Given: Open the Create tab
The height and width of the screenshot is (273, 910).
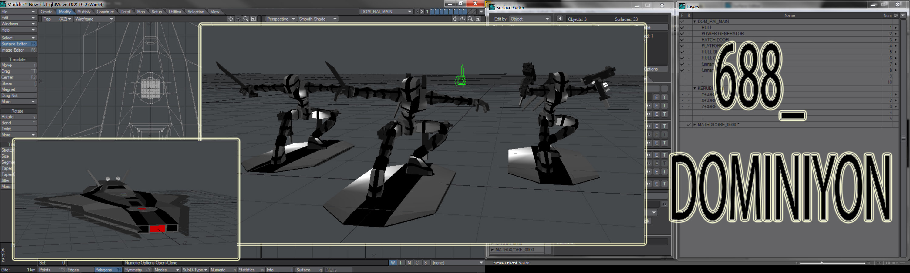Looking at the screenshot, I should pyautogui.click(x=47, y=12).
